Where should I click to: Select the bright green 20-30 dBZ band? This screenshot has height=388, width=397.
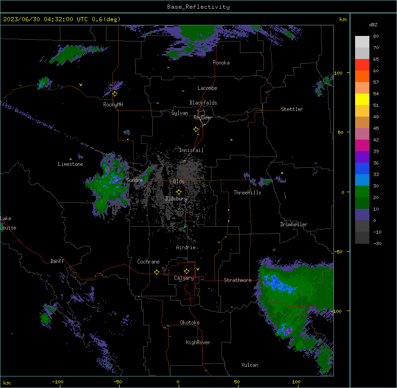362,192
